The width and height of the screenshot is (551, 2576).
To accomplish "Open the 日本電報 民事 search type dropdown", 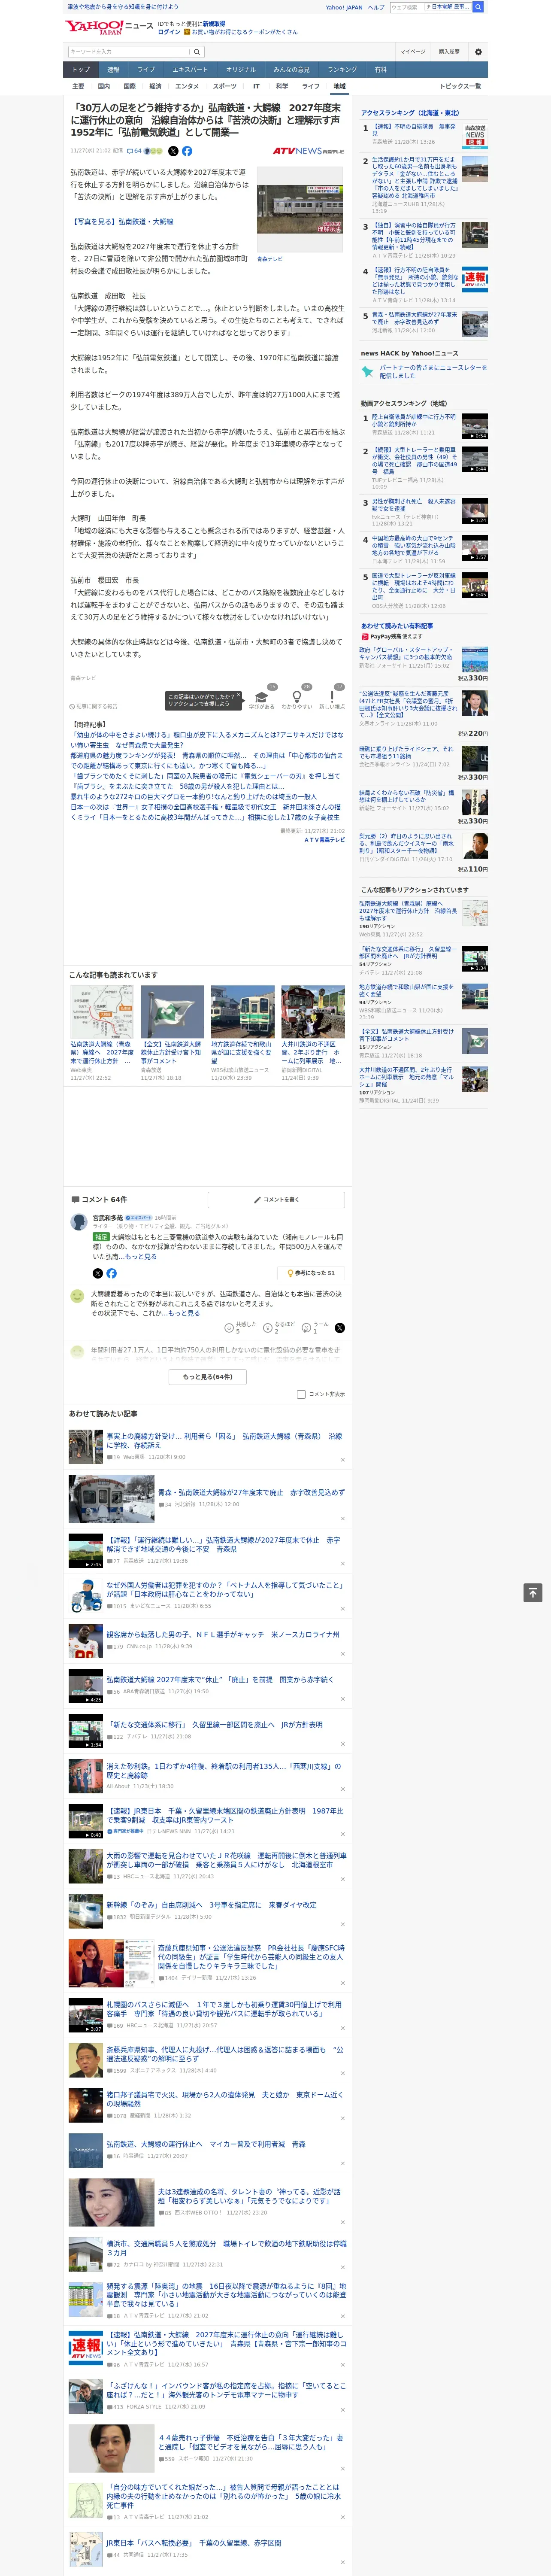I will coord(448,7).
